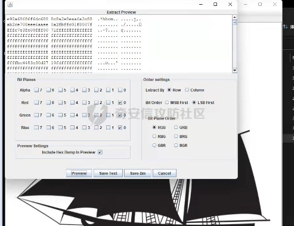Select the Column extract-by radio button

pos(187,90)
